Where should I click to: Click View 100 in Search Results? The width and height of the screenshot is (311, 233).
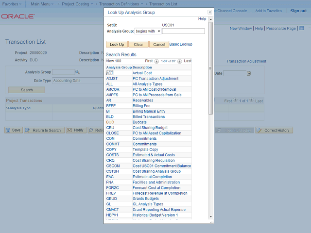pos(113,61)
